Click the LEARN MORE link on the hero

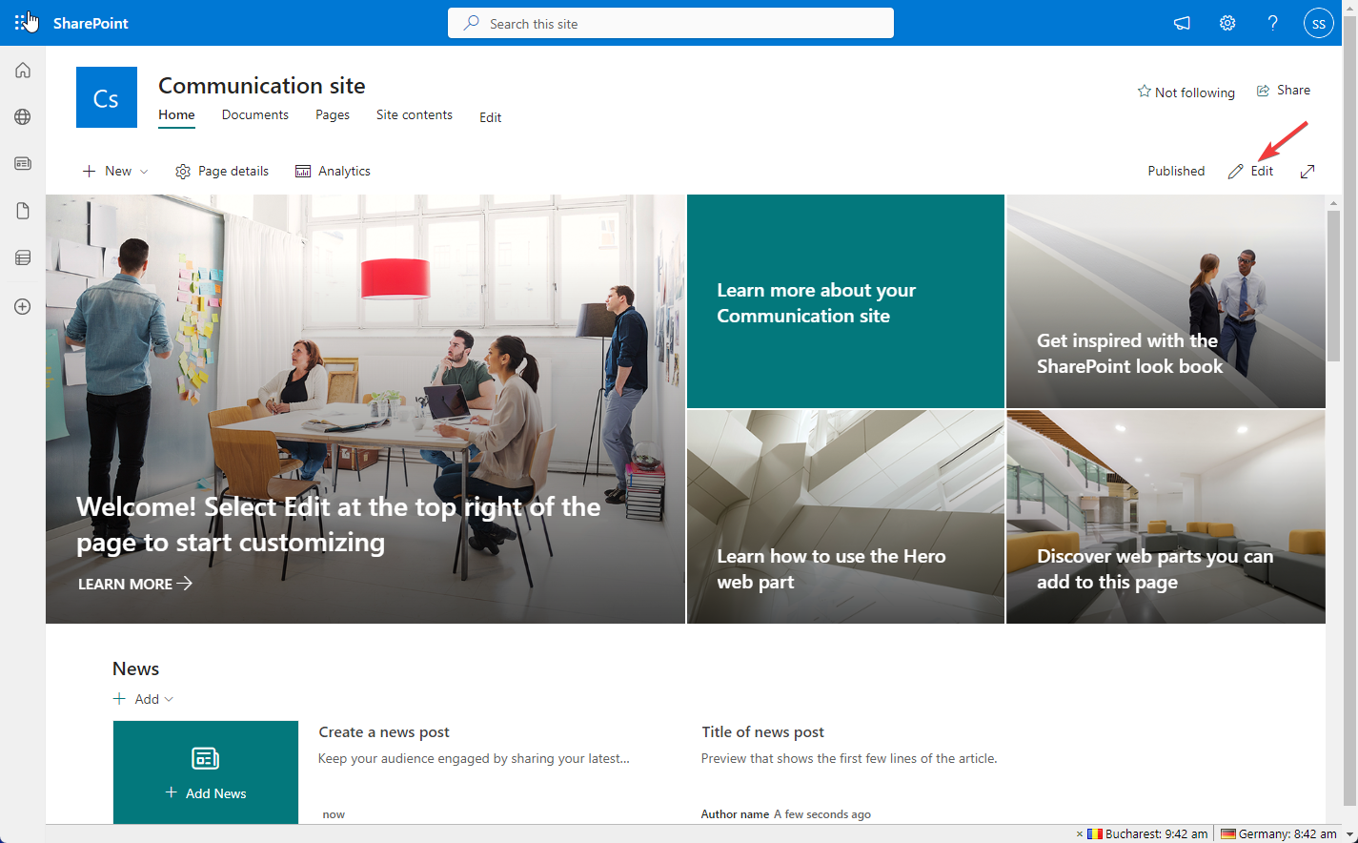click(x=135, y=584)
